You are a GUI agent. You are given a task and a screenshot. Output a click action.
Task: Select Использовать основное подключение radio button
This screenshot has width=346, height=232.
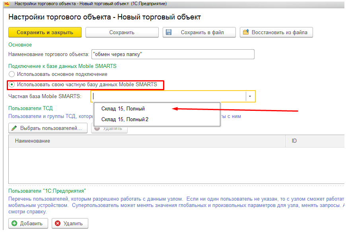tap(12, 74)
